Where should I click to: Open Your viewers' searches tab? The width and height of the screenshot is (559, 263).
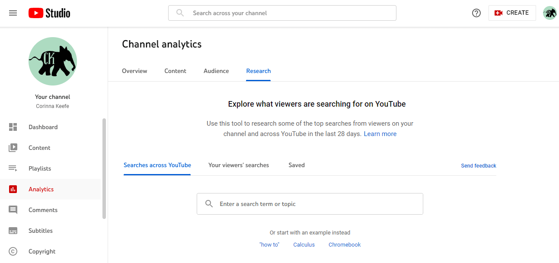pos(239,165)
